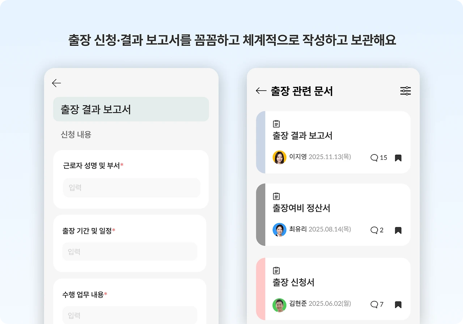
Task: Click clipboard icon above 출장 신청서
Action: pyautogui.click(x=276, y=270)
